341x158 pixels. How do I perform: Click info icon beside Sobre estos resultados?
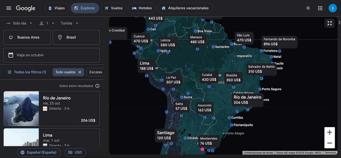click(x=98, y=86)
